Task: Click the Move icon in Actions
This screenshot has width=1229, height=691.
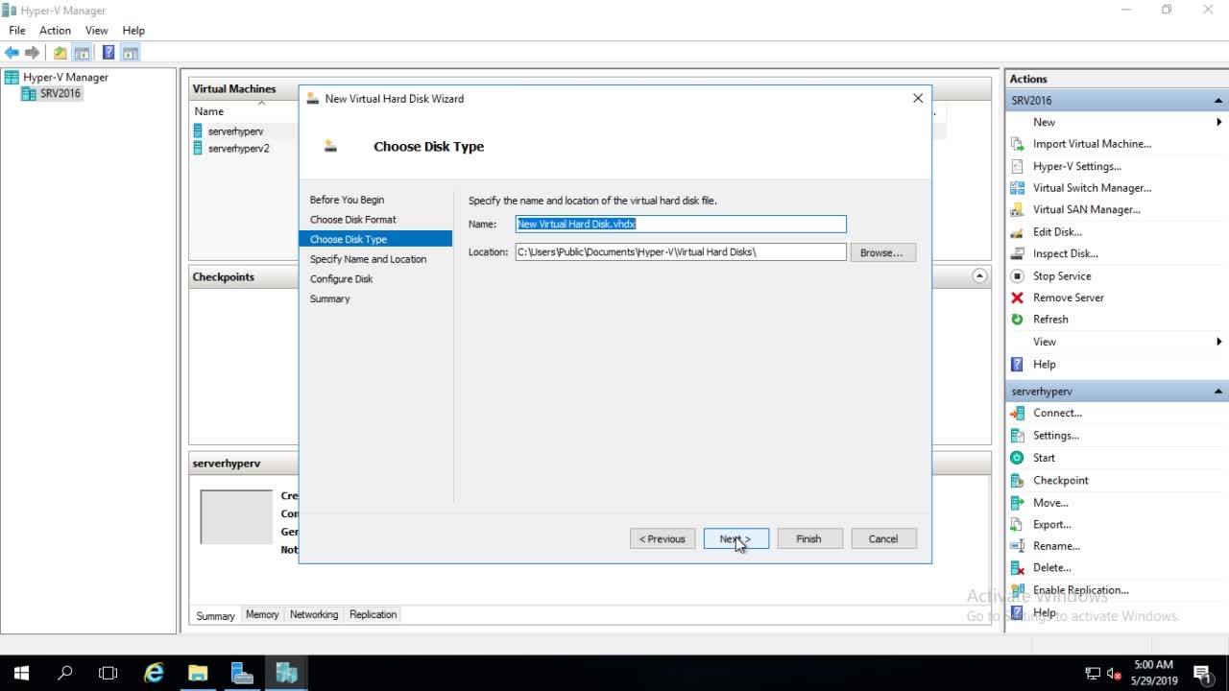Action: (x=1017, y=503)
